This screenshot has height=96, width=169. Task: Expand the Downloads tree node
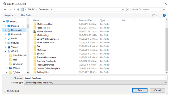[5, 34]
